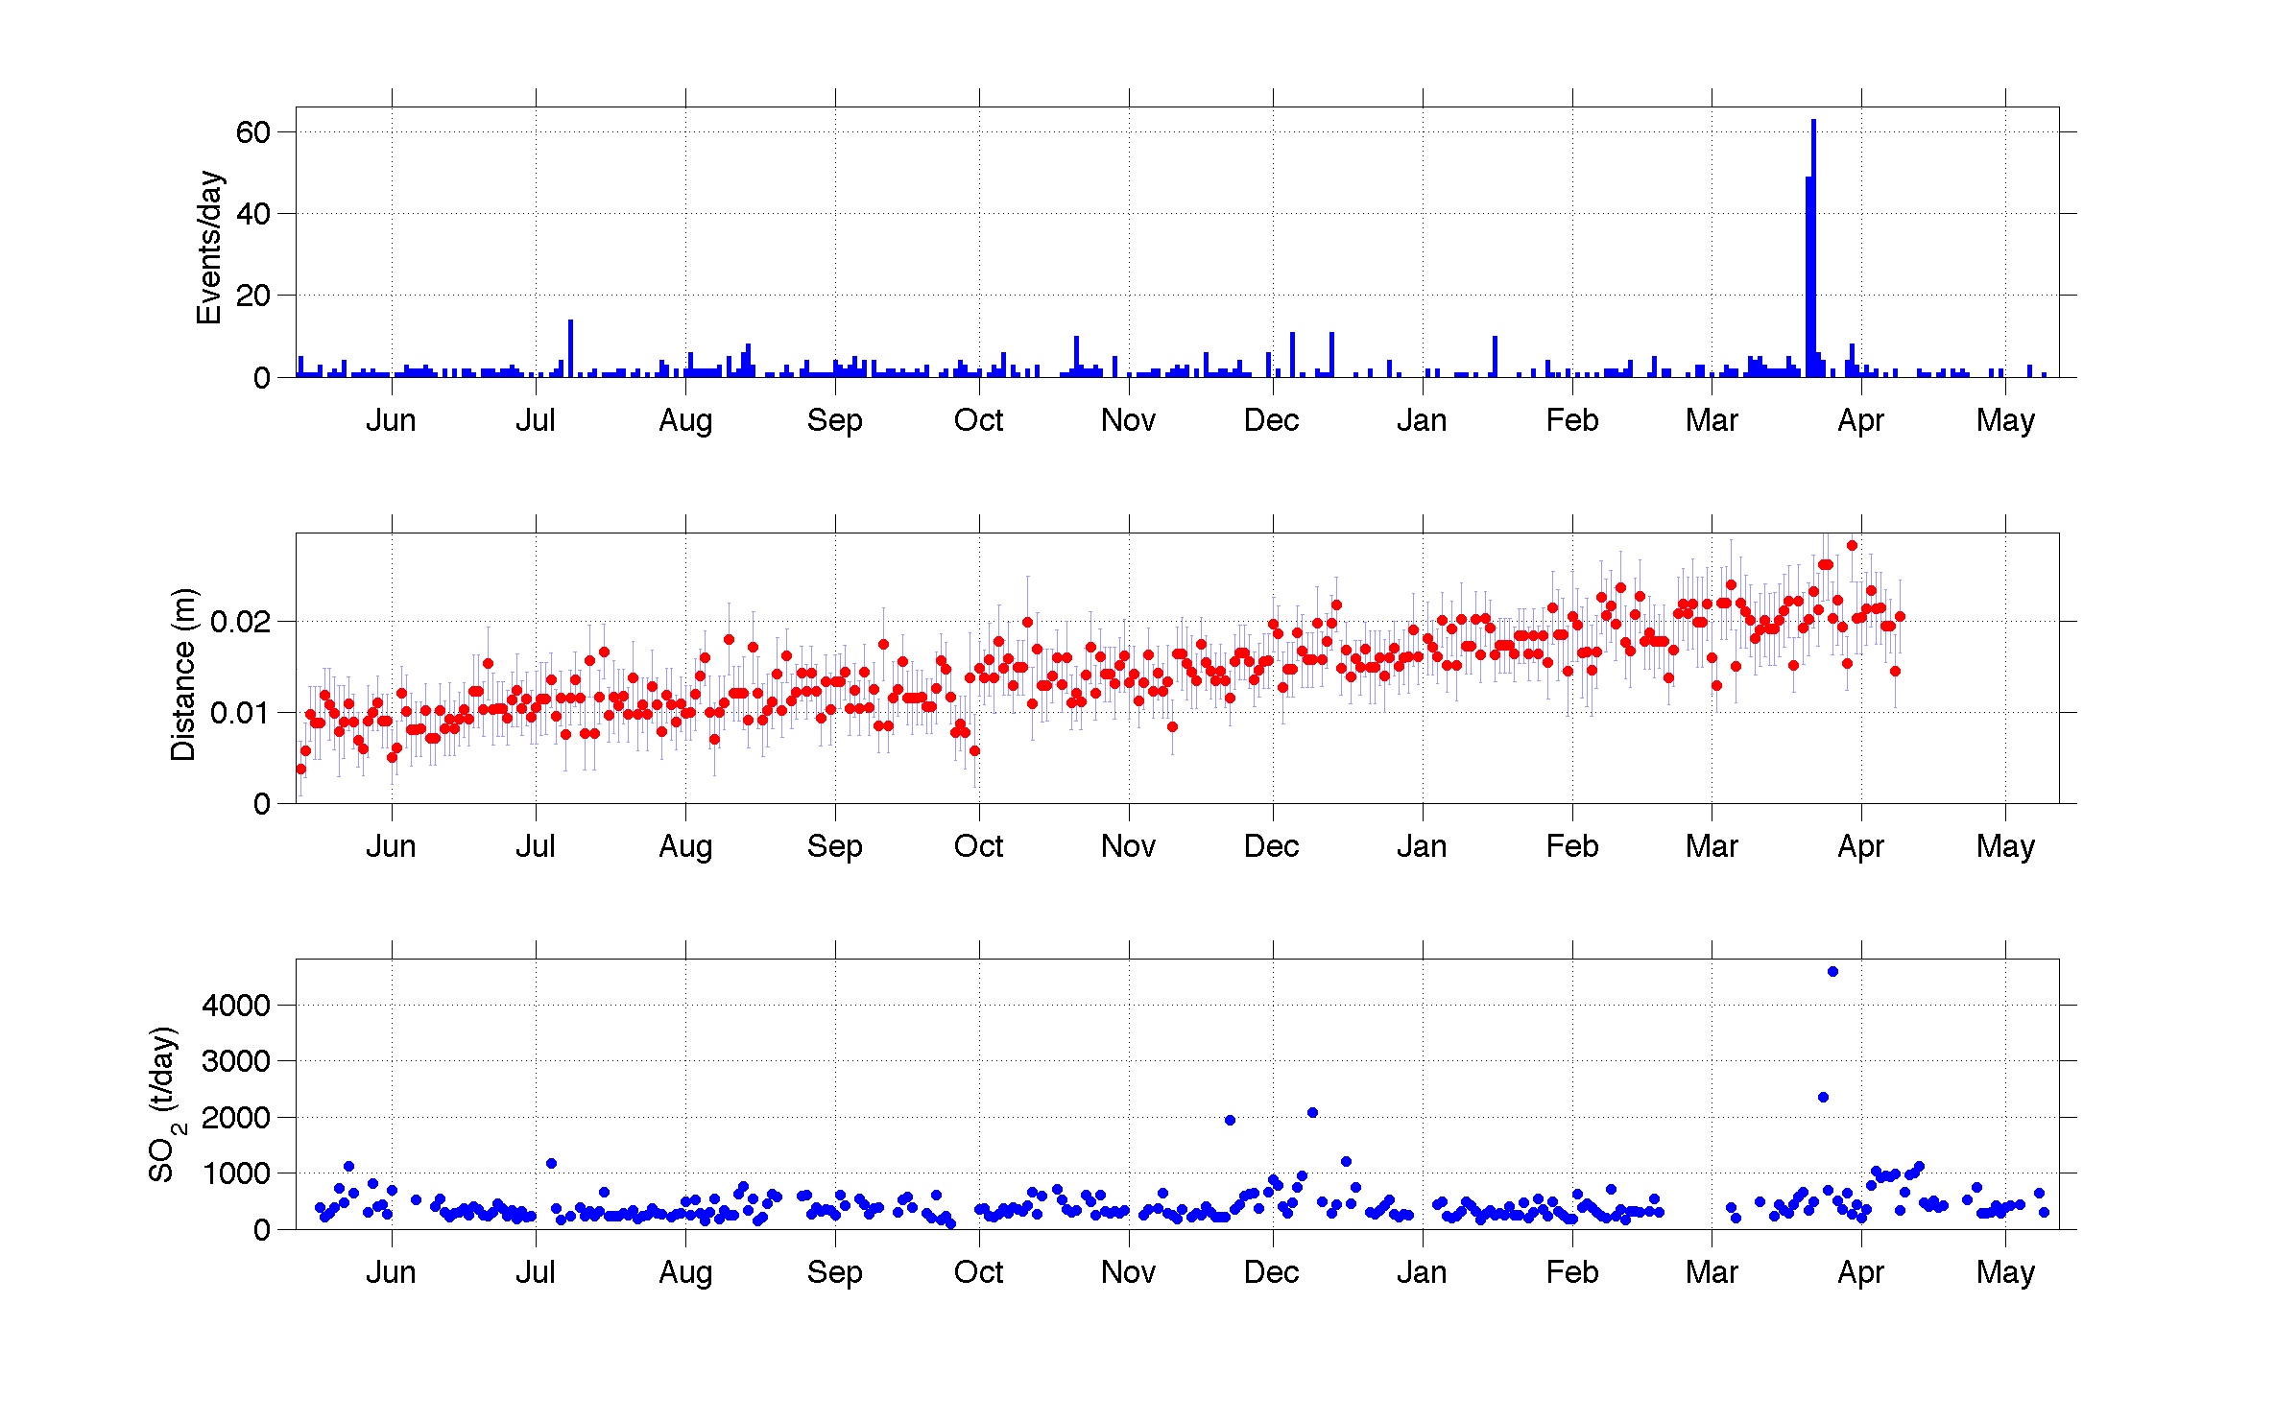Select Sep label below the Distance plot
Screen dimensions: 2275x1422
[x=834, y=846]
